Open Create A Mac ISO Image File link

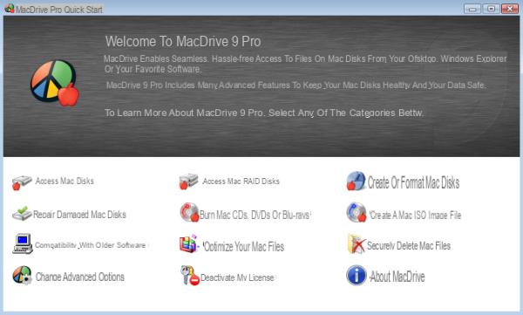pyautogui.click(x=415, y=215)
